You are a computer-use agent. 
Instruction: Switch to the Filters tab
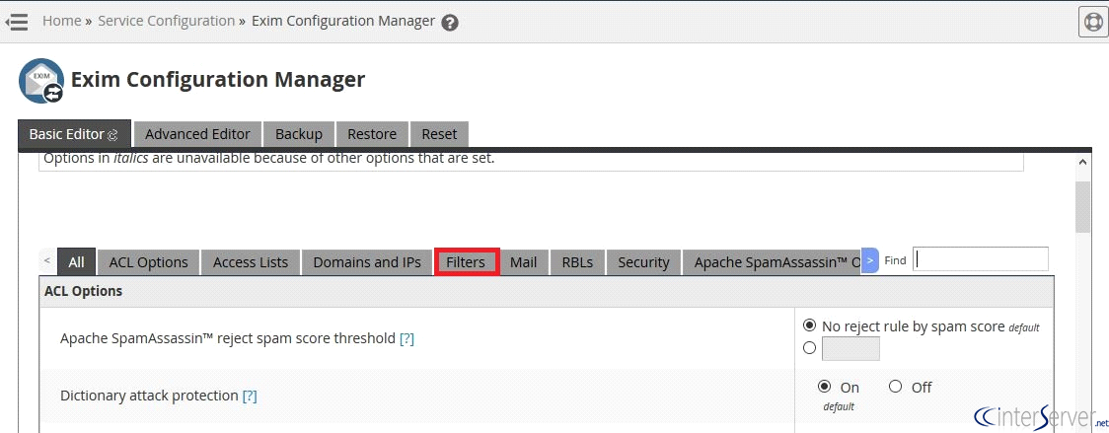coord(466,262)
